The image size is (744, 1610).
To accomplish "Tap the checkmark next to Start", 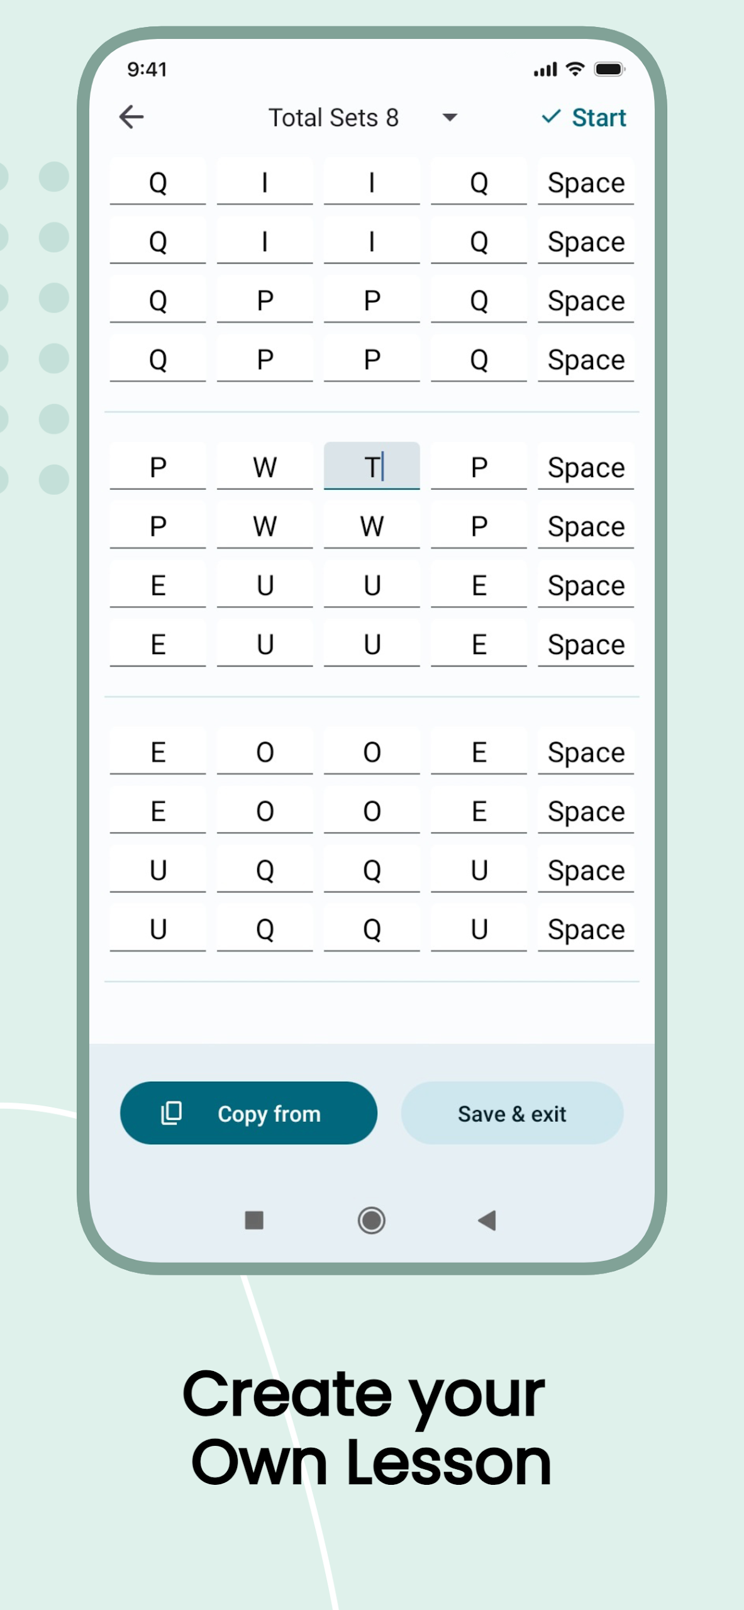I will click(x=552, y=117).
